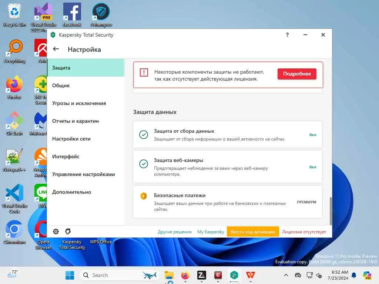Select the Общие settings tab

coord(86,85)
